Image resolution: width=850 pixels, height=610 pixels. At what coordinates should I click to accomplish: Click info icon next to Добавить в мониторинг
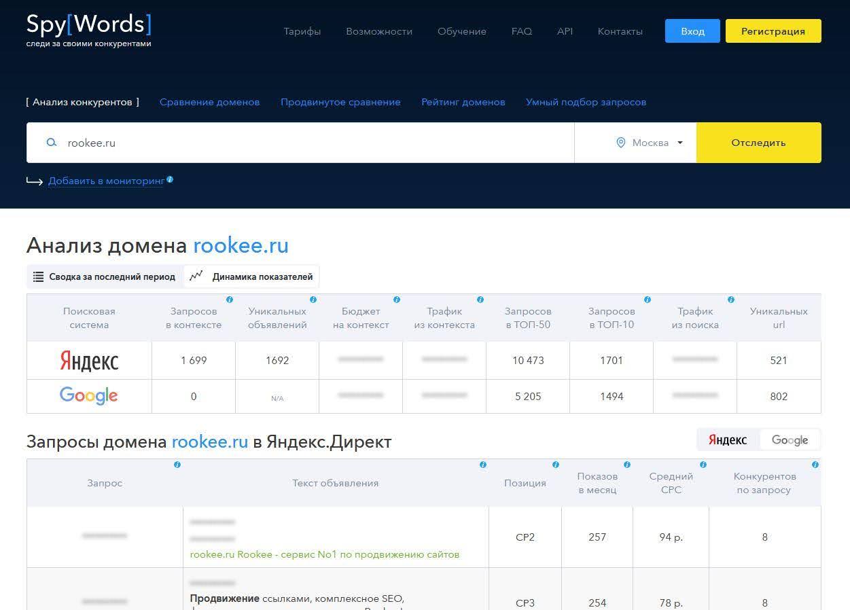(170, 180)
